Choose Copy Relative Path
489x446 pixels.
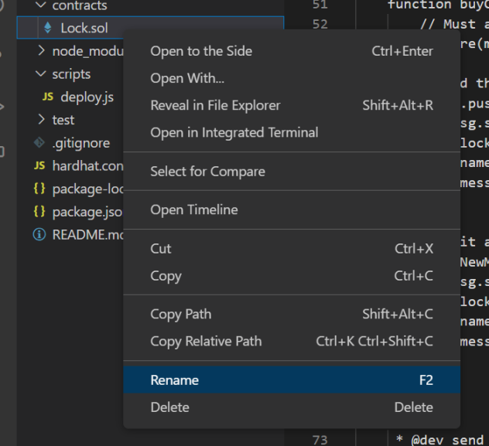206,341
